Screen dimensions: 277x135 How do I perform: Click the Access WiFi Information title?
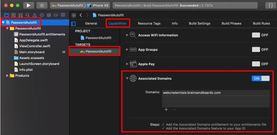click(x=158, y=35)
